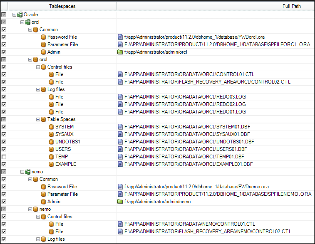Collapse the nemo instance node
Screen dimensions: 315x244
(x=22, y=172)
